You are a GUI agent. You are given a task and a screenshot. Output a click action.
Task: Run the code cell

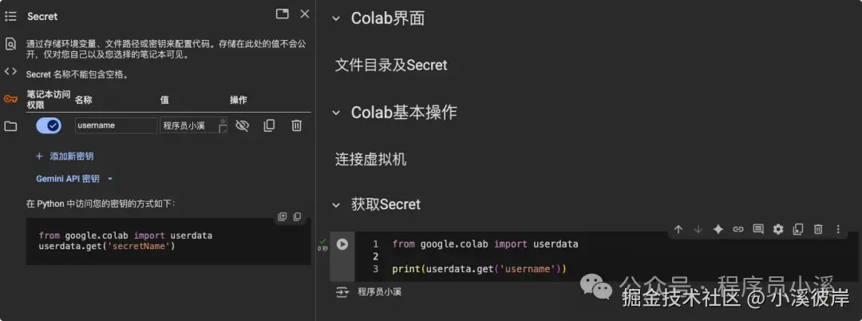[x=342, y=244]
